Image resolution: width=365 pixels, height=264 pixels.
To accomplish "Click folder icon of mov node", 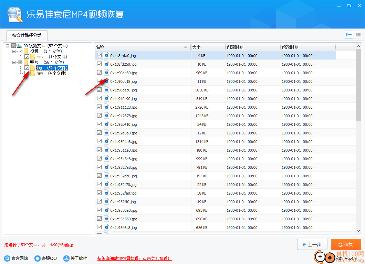I will [33, 57].
